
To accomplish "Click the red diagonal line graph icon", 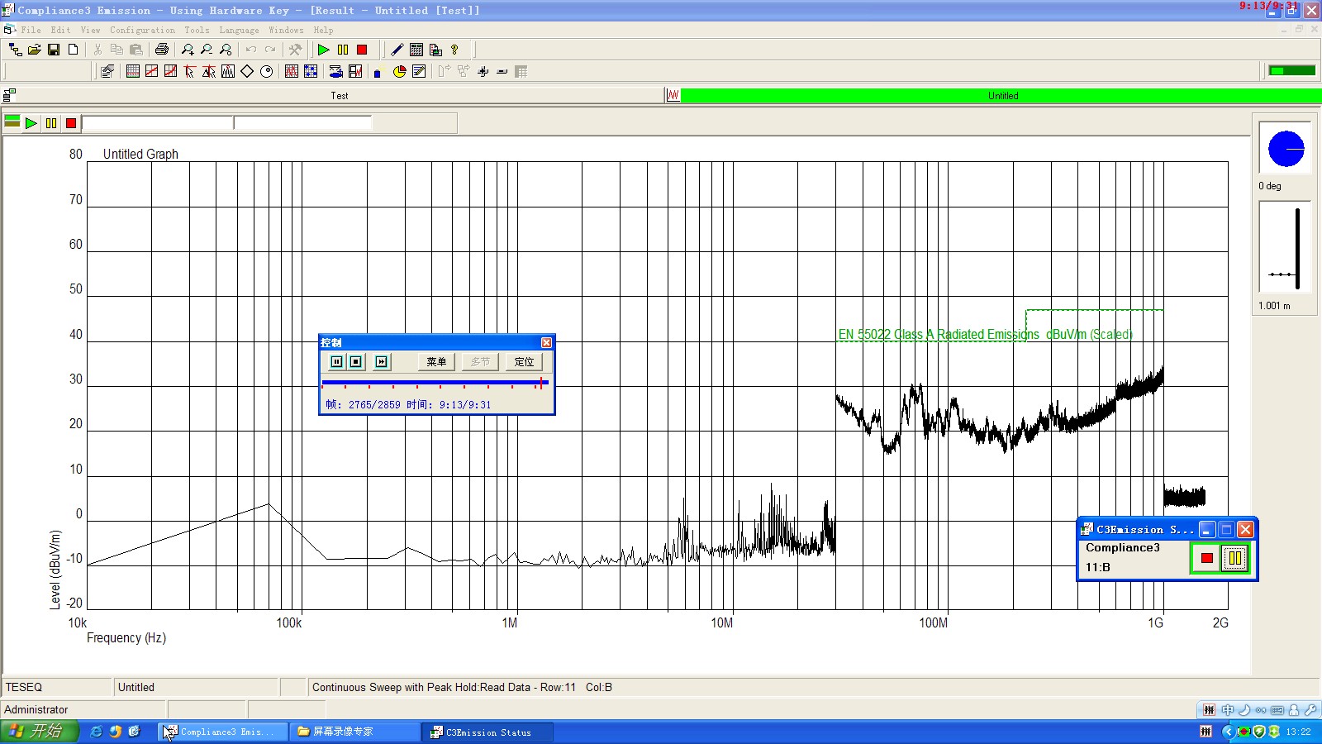I will pos(151,72).
